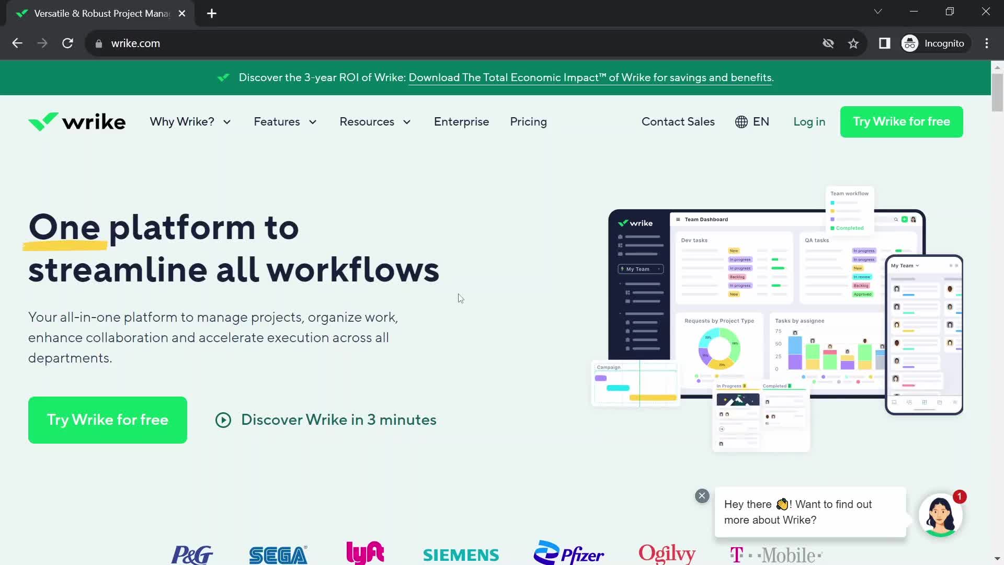Click header Try Wrike for free button
Image resolution: width=1004 pixels, height=565 pixels.
pyautogui.click(x=902, y=122)
